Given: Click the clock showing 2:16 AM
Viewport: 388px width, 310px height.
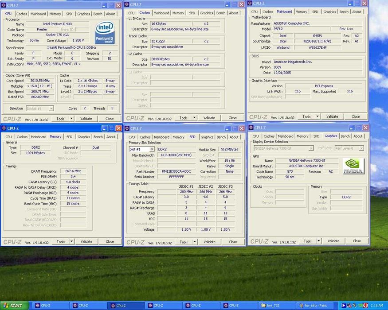Looking at the screenshot, I should pos(377,306).
